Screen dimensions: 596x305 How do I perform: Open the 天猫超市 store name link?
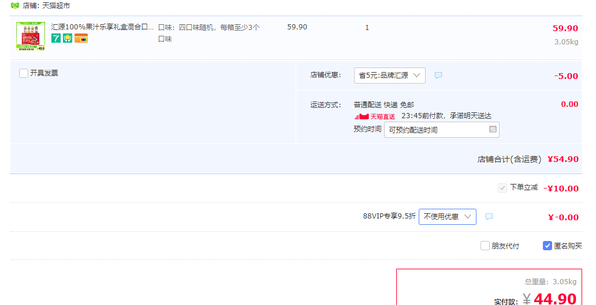coord(56,6)
